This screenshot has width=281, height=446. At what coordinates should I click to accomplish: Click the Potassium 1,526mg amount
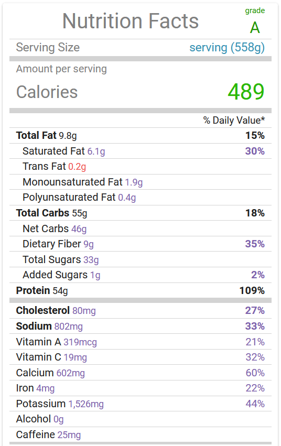click(x=86, y=404)
